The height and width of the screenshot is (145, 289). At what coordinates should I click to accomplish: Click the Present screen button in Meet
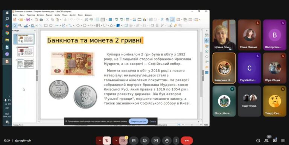click(156, 140)
